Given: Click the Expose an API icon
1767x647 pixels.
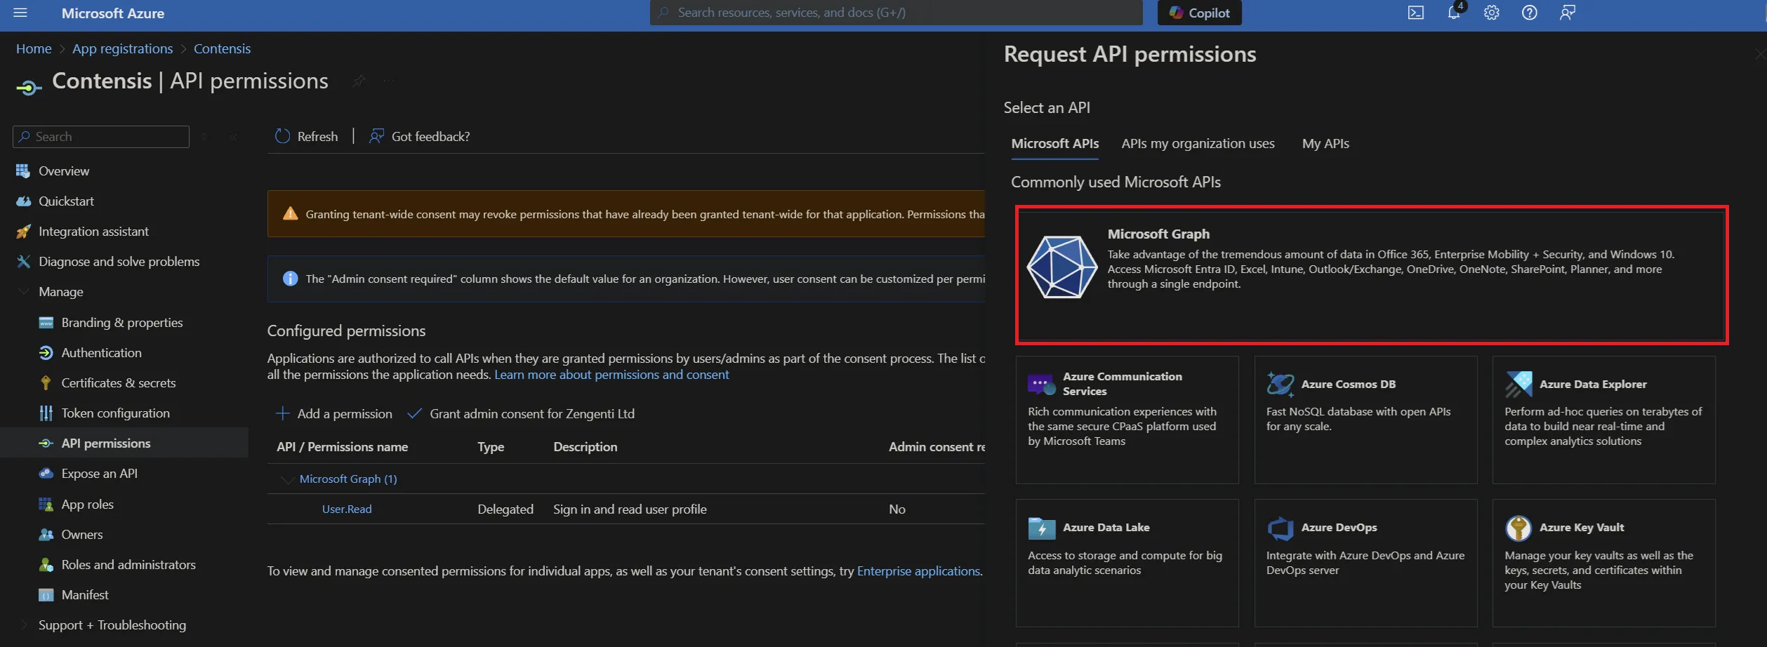Looking at the screenshot, I should point(46,474).
